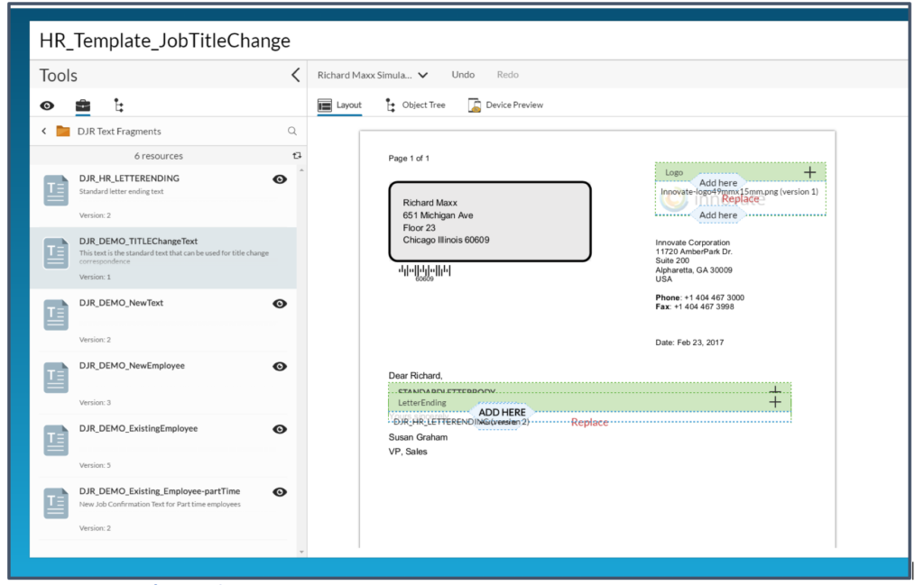Open the tree structure tab in Tools

118,105
